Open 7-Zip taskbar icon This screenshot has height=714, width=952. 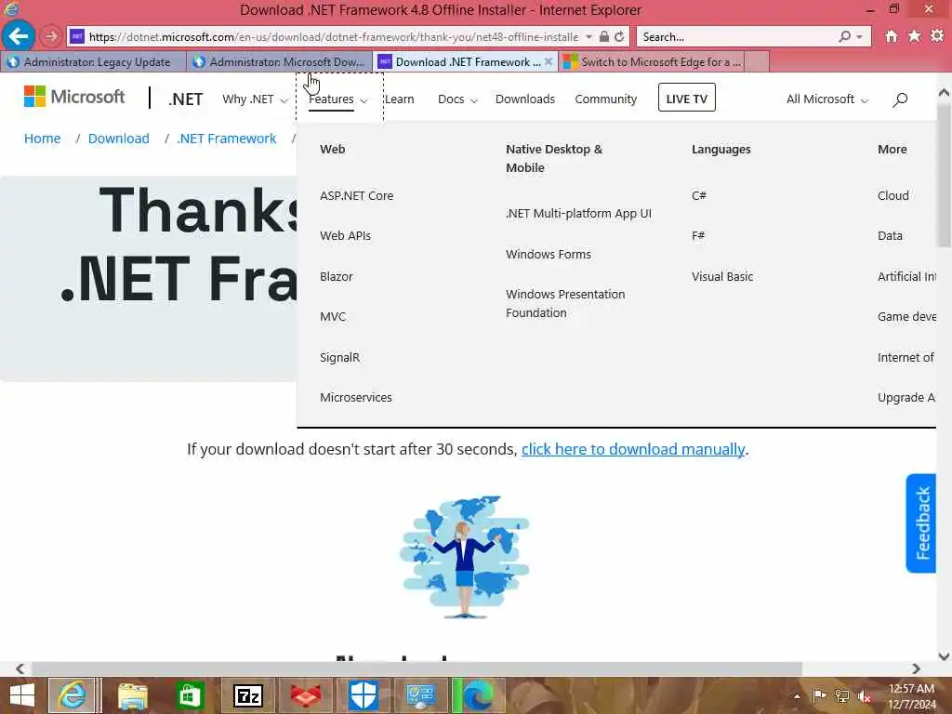point(247,695)
